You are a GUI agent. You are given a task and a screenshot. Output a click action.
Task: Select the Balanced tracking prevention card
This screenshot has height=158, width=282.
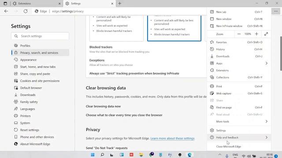tap(174, 28)
